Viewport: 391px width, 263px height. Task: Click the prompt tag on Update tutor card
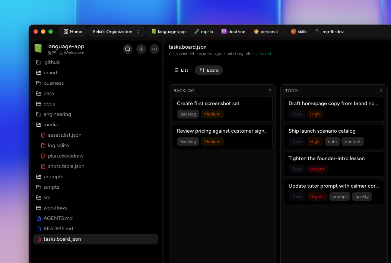340,197
